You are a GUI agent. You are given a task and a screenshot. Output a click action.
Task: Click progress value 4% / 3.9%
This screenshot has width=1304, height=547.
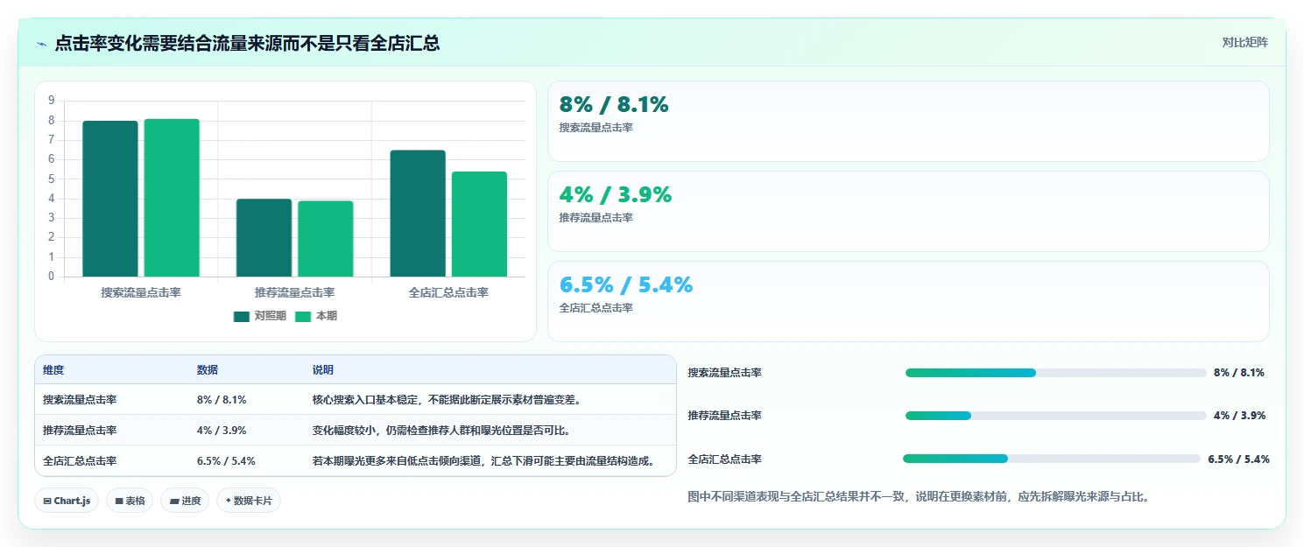coord(1239,416)
